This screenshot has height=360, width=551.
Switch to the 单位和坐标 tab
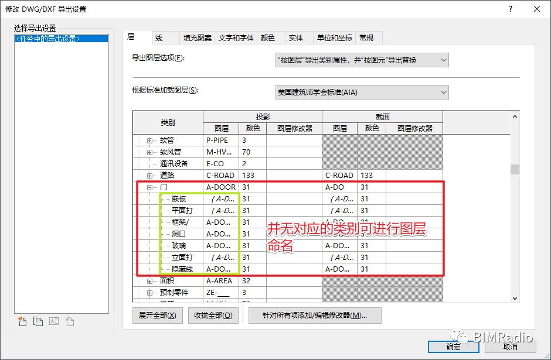tap(335, 38)
